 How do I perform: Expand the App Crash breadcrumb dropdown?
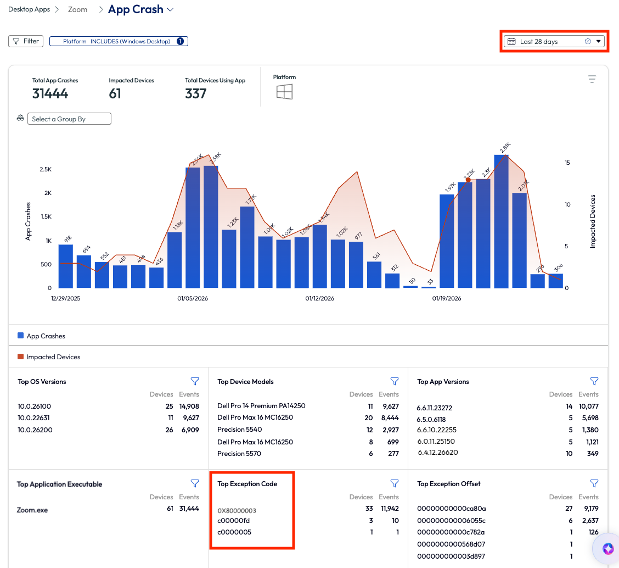tap(170, 9)
